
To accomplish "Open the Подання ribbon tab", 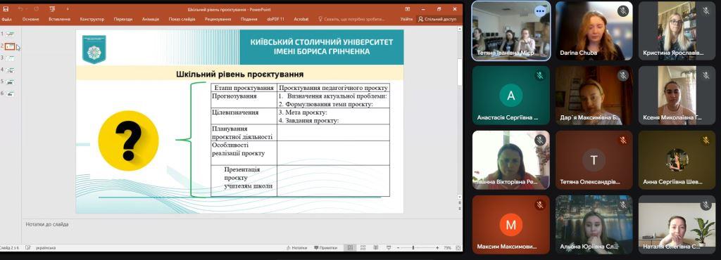I will click(249, 19).
